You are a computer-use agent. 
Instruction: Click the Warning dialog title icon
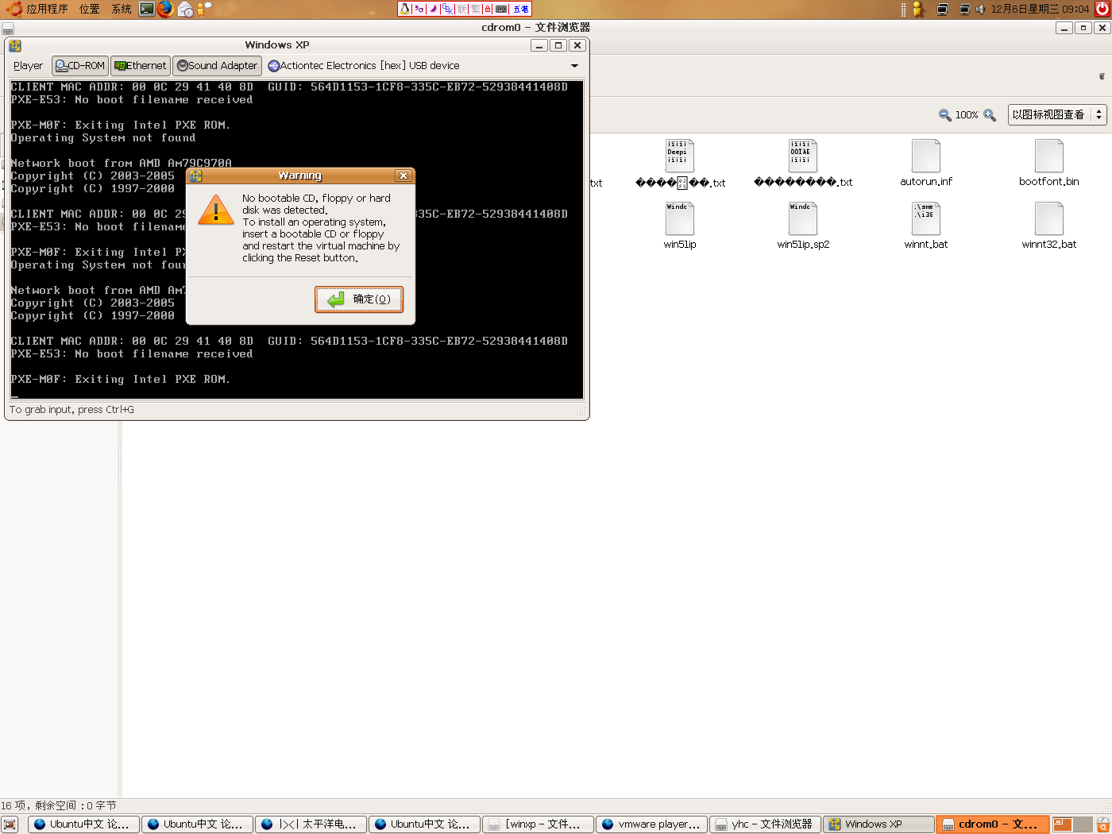tap(196, 176)
